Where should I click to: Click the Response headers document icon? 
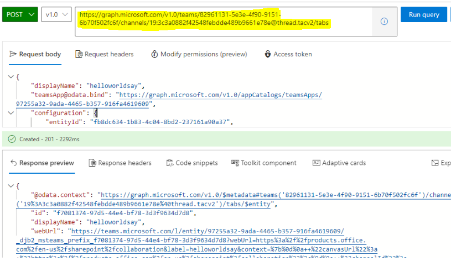tap(92, 163)
